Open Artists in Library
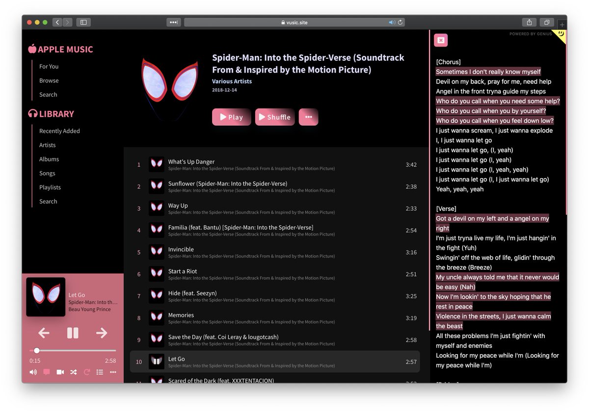The image size is (589, 412). tap(48, 145)
